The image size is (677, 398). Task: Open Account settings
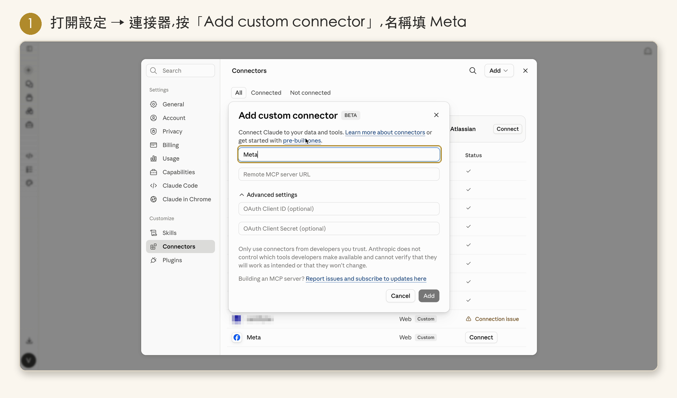click(180, 118)
